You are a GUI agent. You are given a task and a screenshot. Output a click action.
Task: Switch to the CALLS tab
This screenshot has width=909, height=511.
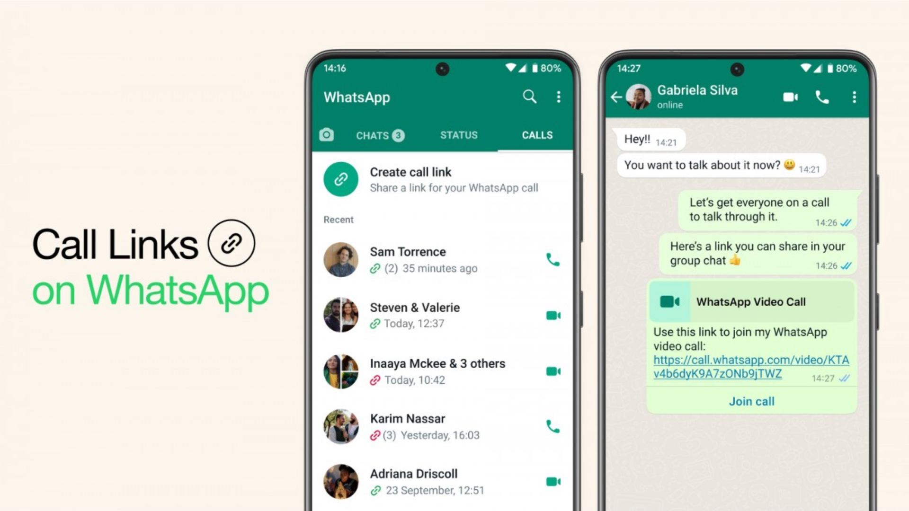click(535, 134)
